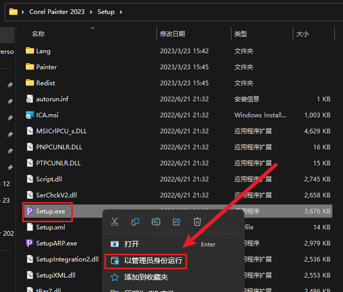Click the SerChckV2.dll file name

[56, 195]
